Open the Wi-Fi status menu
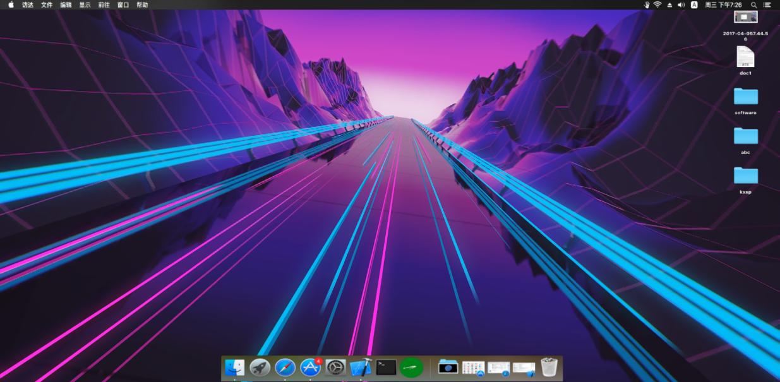Screen dimensions: 780x382 [x=657, y=4]
